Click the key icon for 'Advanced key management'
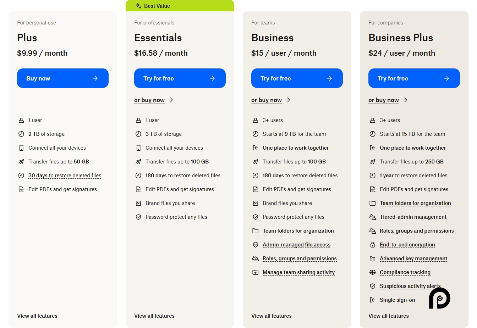Image resolution: width=477 pixels, height=328 pixels. point(373,258)
